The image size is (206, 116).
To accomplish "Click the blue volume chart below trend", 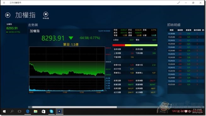I will tap(67, 84).
